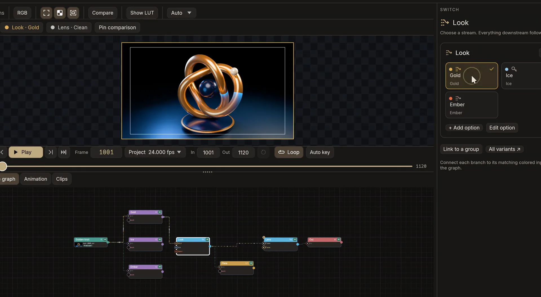Open the All variants link
Viewport: 541px width, 297px height.
coord(504,149)
